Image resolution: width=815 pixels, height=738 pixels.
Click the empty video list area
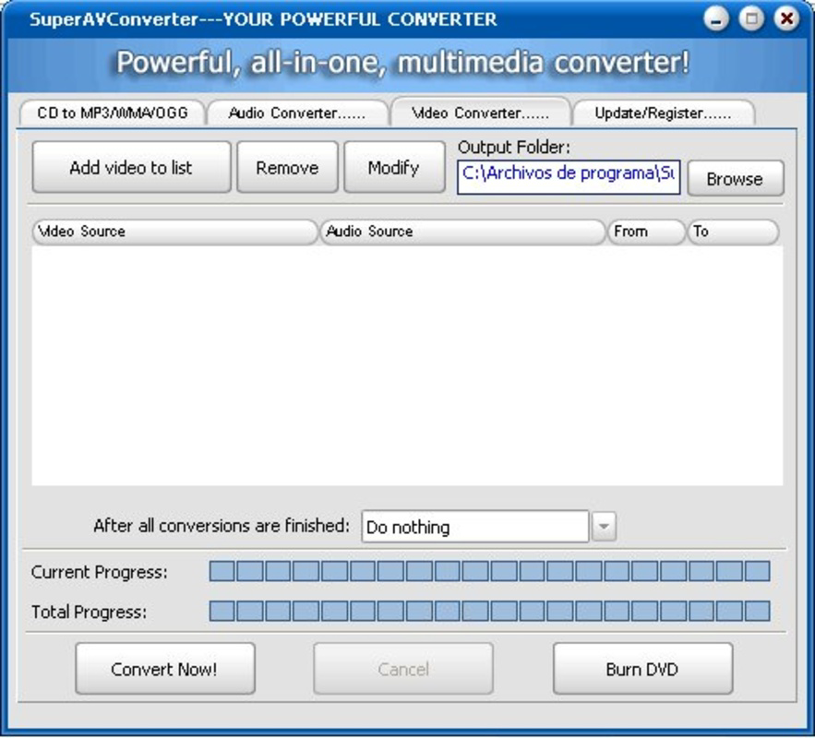(x=408, y=365)
